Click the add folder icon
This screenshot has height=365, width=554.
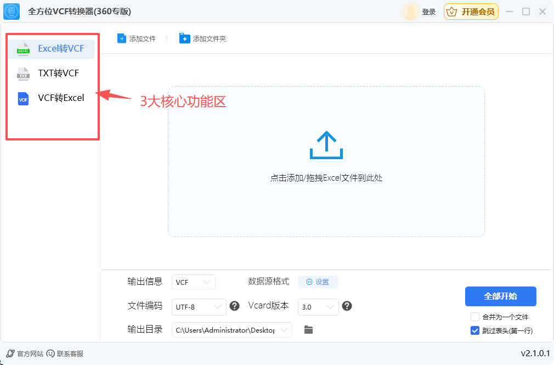[x=184, y=38]
